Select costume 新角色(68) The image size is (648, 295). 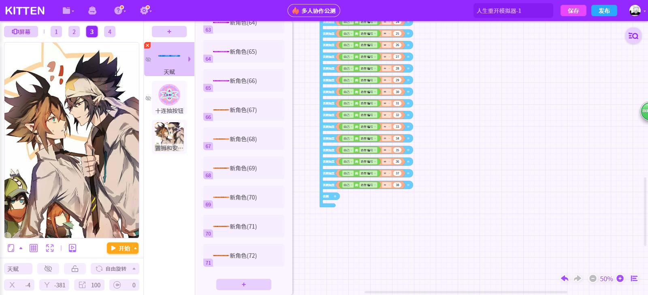[244, 139]
